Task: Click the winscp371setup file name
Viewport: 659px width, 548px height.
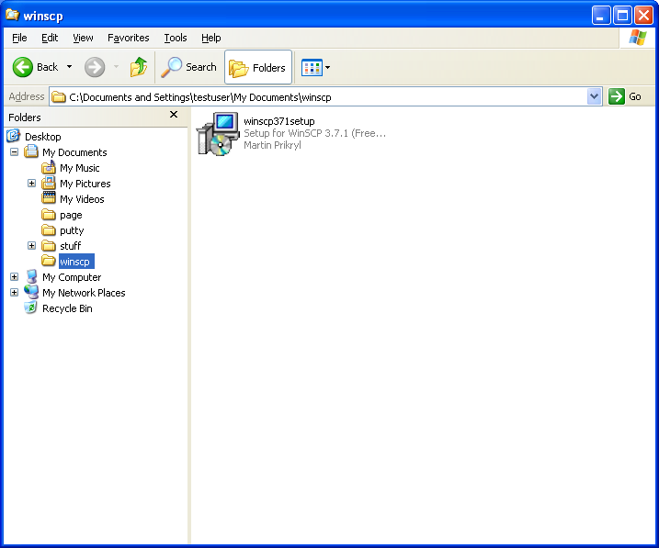Action: [279, 121]
